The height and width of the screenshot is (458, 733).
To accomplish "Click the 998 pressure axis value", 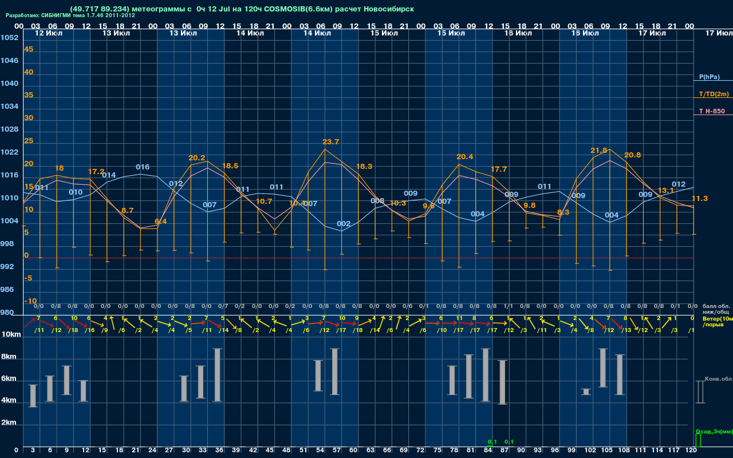I will coord(7,243).
